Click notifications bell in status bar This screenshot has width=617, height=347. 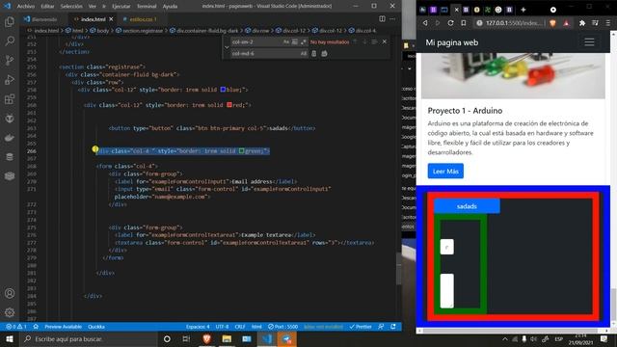click(x=393, y=327)
